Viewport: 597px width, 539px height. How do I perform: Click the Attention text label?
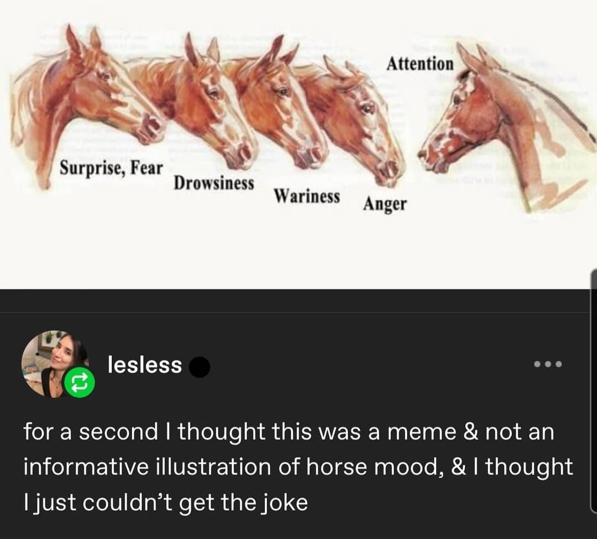coord(421,64)
